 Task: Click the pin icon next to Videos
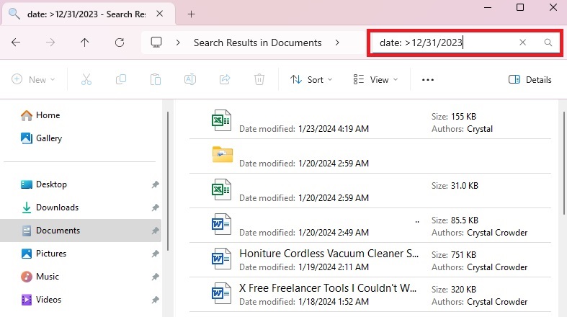155,300
